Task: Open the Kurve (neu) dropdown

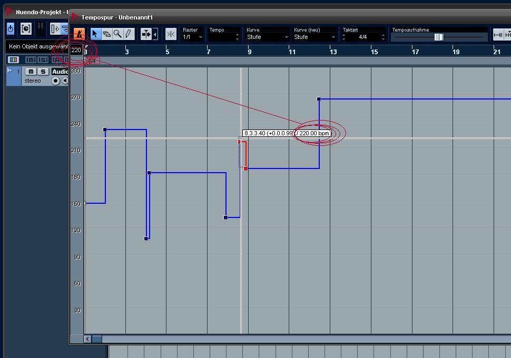Action: click(315, 37)
